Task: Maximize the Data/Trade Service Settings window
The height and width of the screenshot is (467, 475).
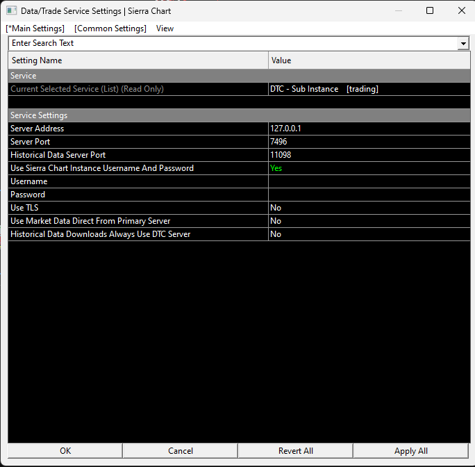Action: tap(430, 10)
